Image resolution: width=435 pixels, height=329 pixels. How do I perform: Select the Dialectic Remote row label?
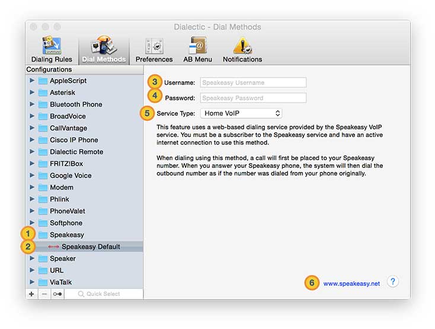(76, 152)
